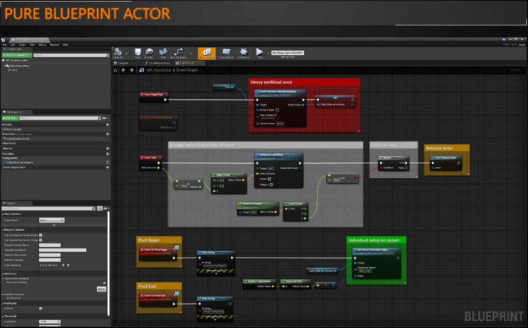
Task: Open the Asset menu
Action: pos(22,45)
